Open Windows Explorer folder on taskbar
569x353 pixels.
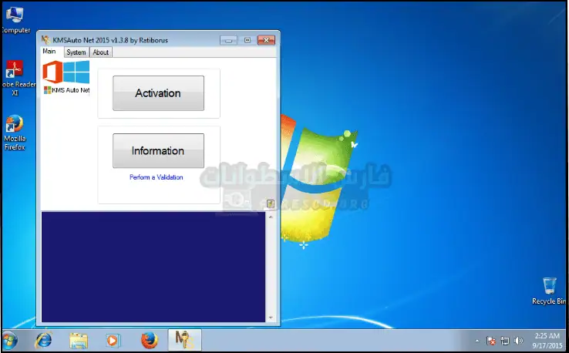pos(78,339)
